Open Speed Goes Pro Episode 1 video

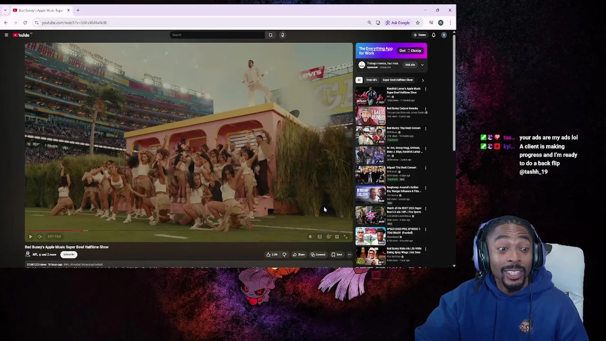click(370, 236)
